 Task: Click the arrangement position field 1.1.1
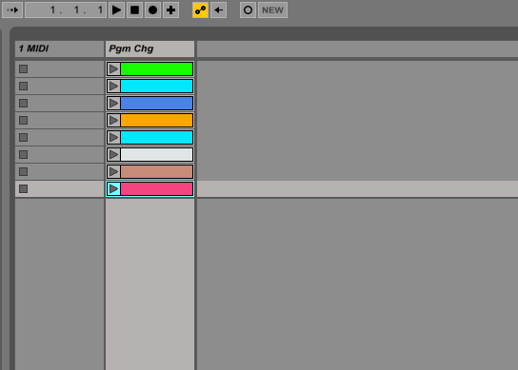[x=66, y=10]
